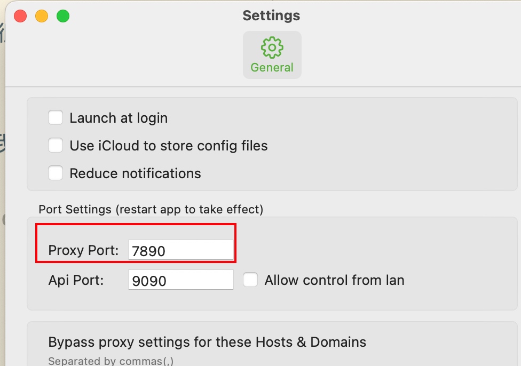Enable the Allow control from lan checkbox
The width and height of the screenshot is (521, 366).
pyautogui.click(x=250, y=280)
